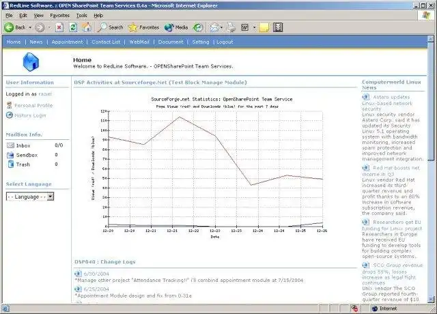The width and height of the screenshot is (437, 314).
Task: Click the Logout navigation link
Action: point(225,42)
